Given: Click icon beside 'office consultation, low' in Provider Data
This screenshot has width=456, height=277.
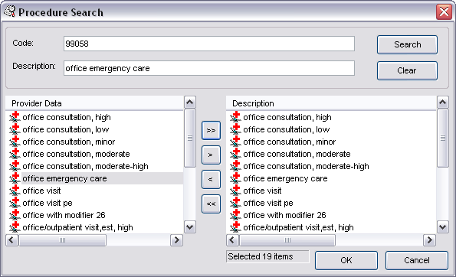Looking at the screenshot, I should [x=15, y=129].
